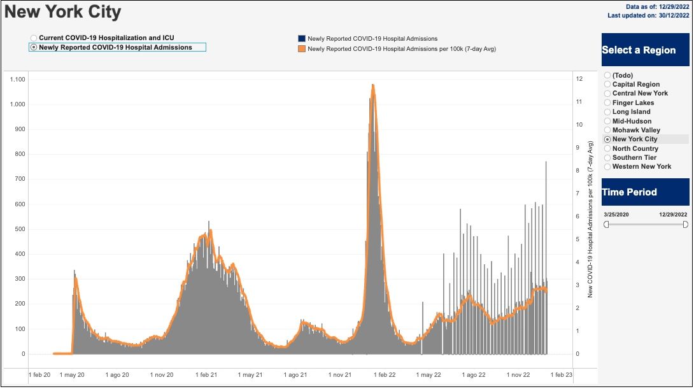Select Central New York region

coord(607,94)
